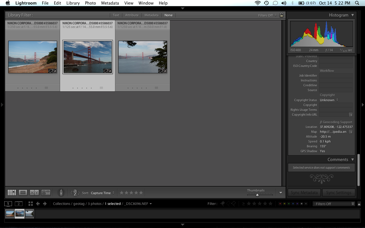Filter by fifth star rating in filmstrip
The width and height of the screenshot is (365, 228).
[x=270, y=203]
